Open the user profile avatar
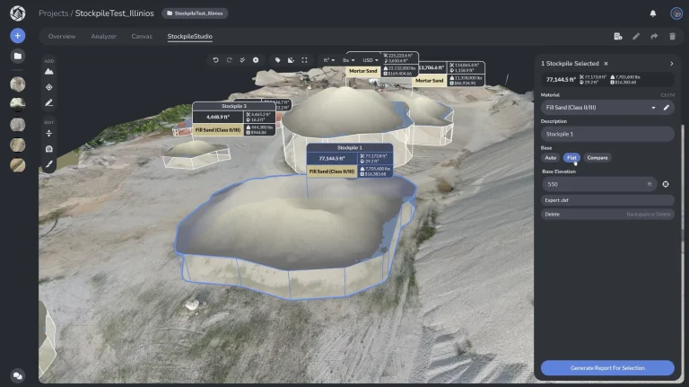Viewport: 689px width, 387px height. (x=676, y=13)
